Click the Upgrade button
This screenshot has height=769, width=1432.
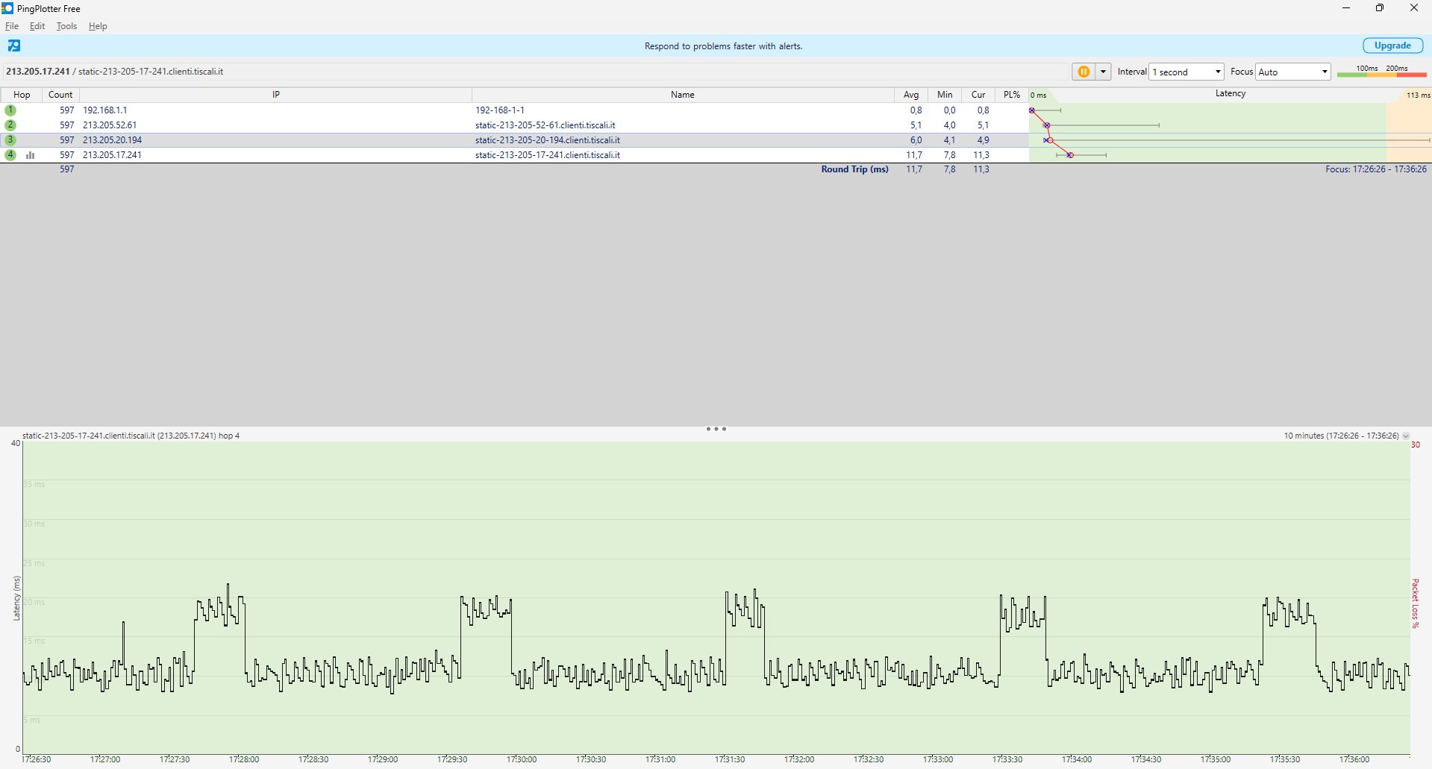[x=1392, y=45]
